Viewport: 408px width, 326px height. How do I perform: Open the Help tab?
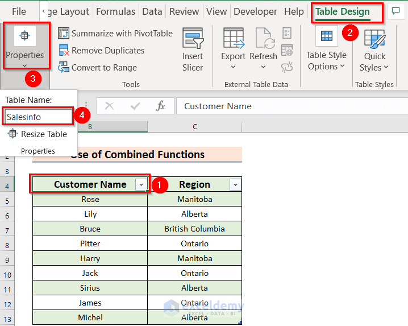coord(294,11)
